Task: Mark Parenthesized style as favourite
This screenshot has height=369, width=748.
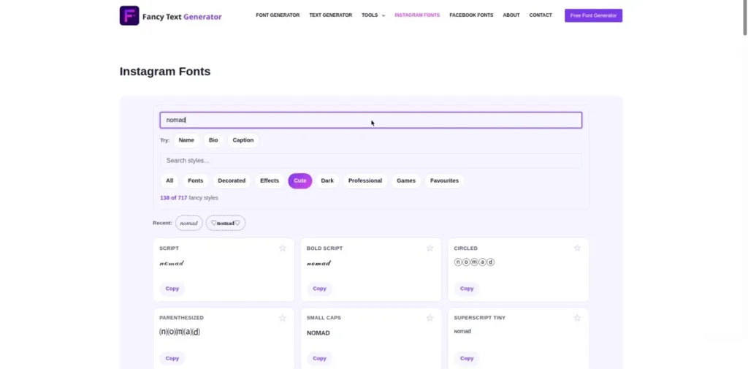Action: (283, 318)
